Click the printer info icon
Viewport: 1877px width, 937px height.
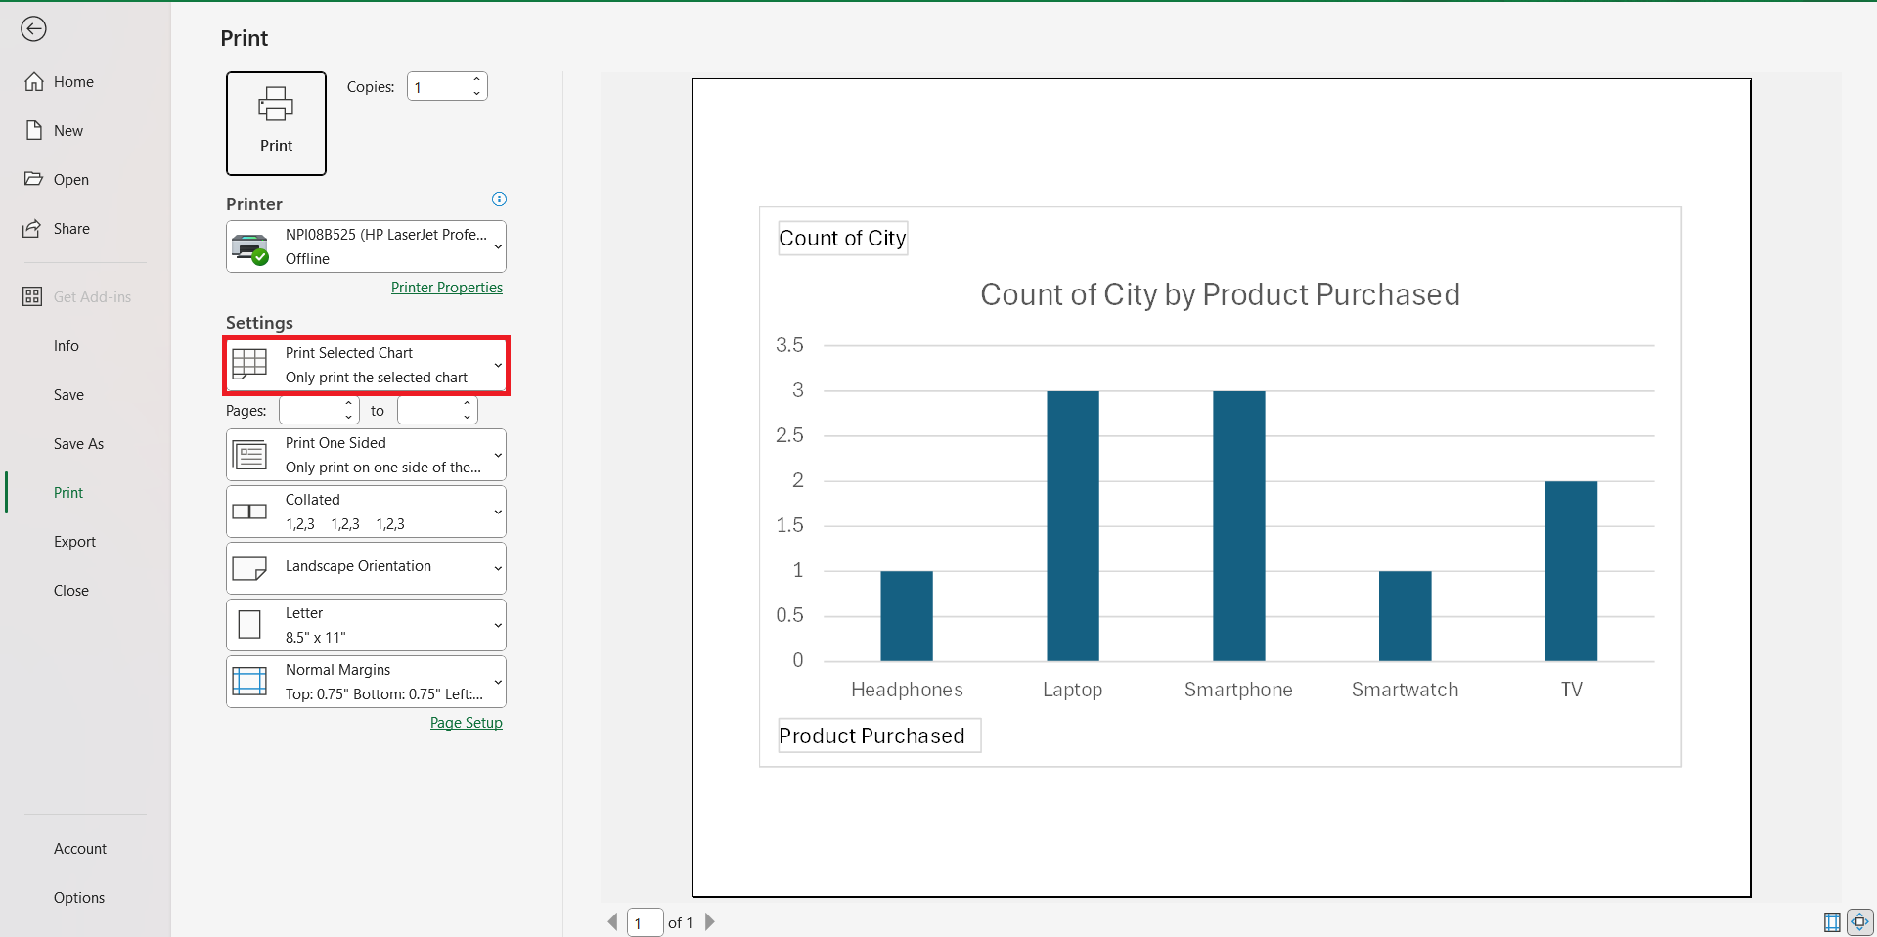coord(499,200)
